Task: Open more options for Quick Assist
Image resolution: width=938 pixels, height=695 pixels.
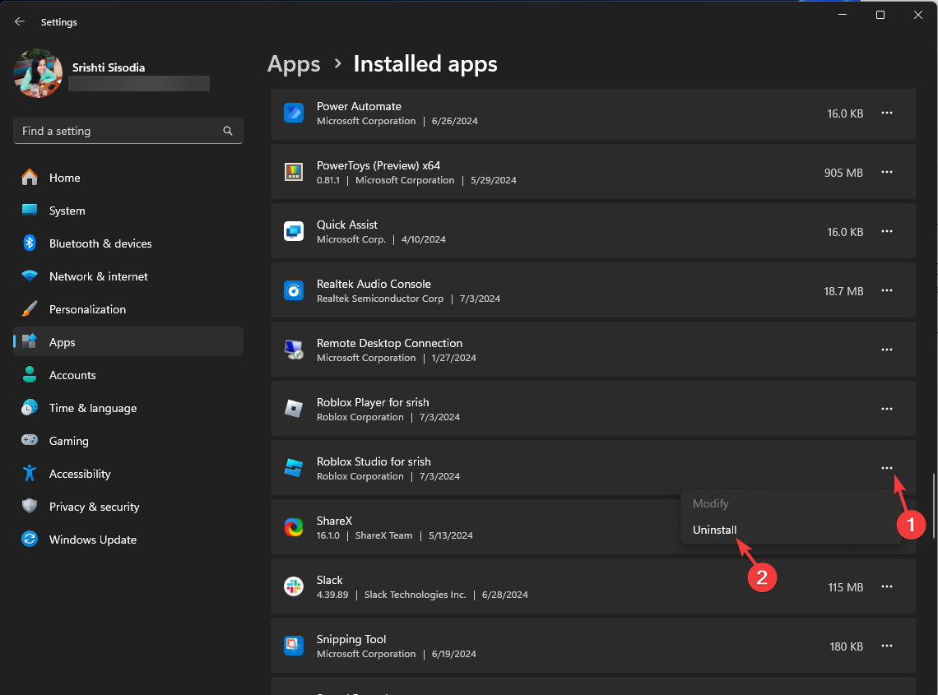Action: click(x=886, y=231)
